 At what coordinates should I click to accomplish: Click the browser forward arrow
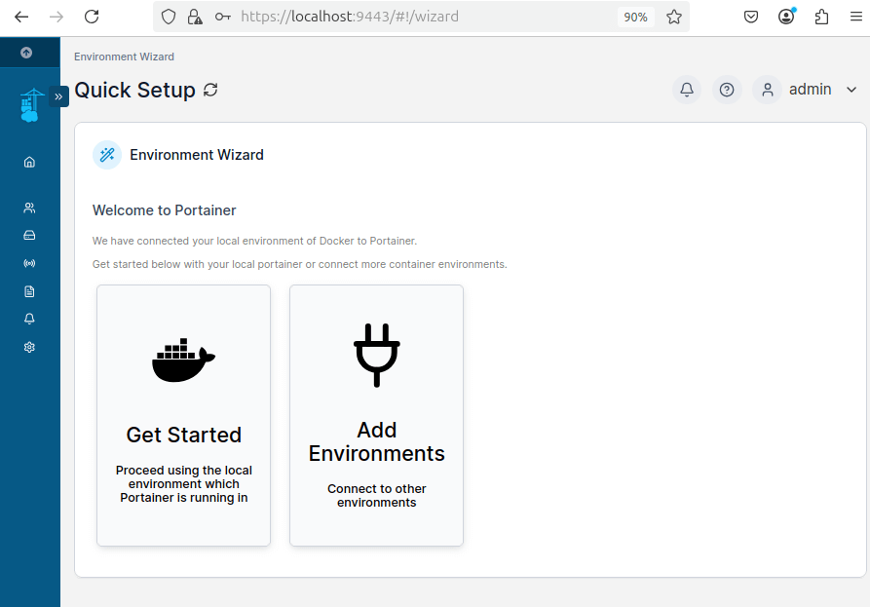(57, 17)
